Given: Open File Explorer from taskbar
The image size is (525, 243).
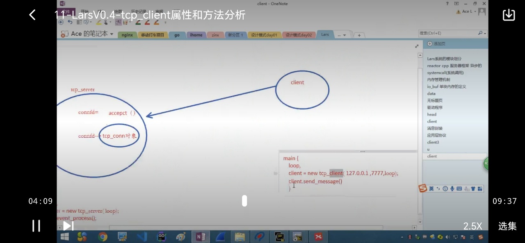Looking at the screenshot, I should pyautogui.click(x=240, y=236).
